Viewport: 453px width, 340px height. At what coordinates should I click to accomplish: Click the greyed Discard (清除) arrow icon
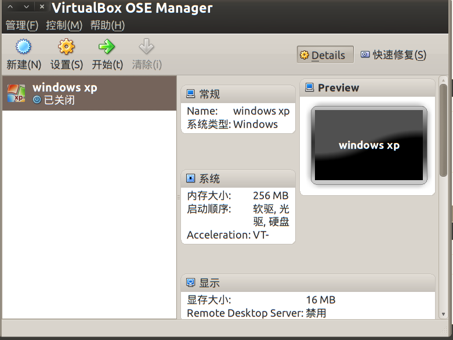point(146,46)
